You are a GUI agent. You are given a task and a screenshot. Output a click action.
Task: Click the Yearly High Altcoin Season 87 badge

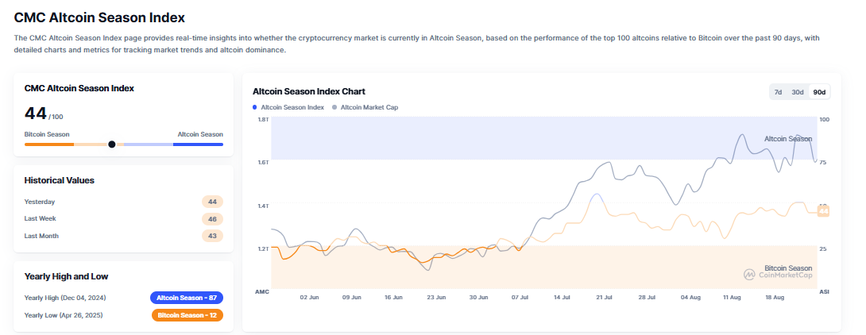click(187, 298)
